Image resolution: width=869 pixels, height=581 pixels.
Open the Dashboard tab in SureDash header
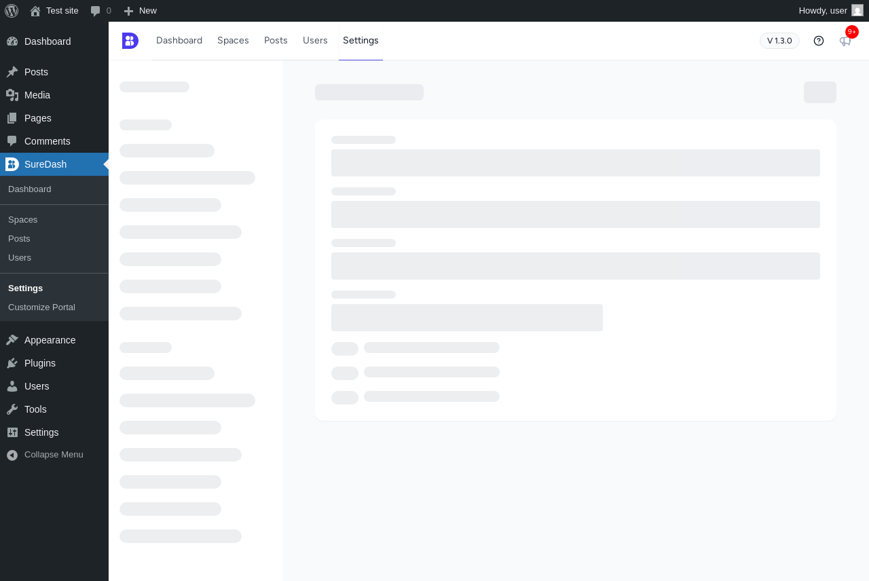coord(179,41)
